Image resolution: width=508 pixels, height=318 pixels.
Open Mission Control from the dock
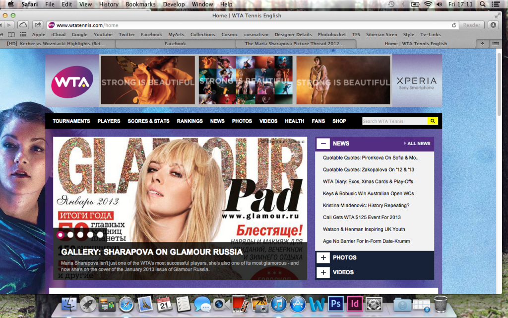tap(107, 305)
